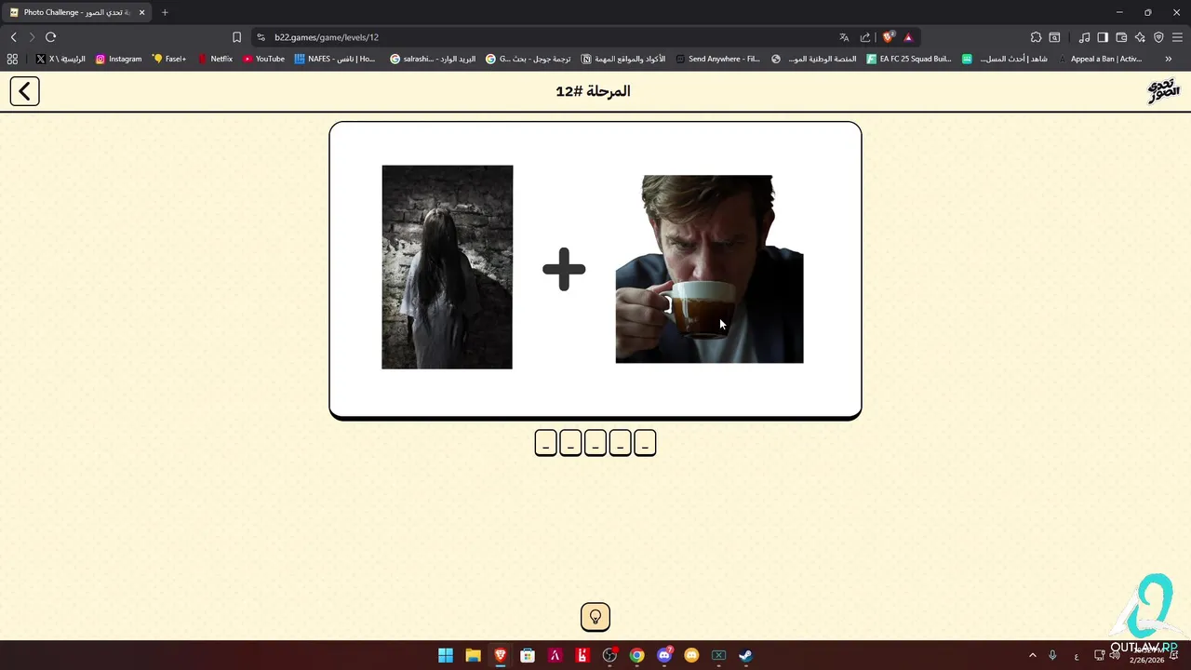
Task: Open the Leo AI assistant icon
Action: [x=1140, y=37]
